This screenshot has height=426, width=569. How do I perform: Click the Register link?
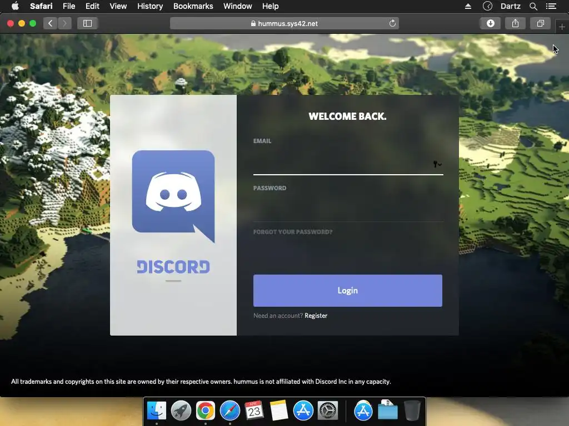tap(316, 316)
